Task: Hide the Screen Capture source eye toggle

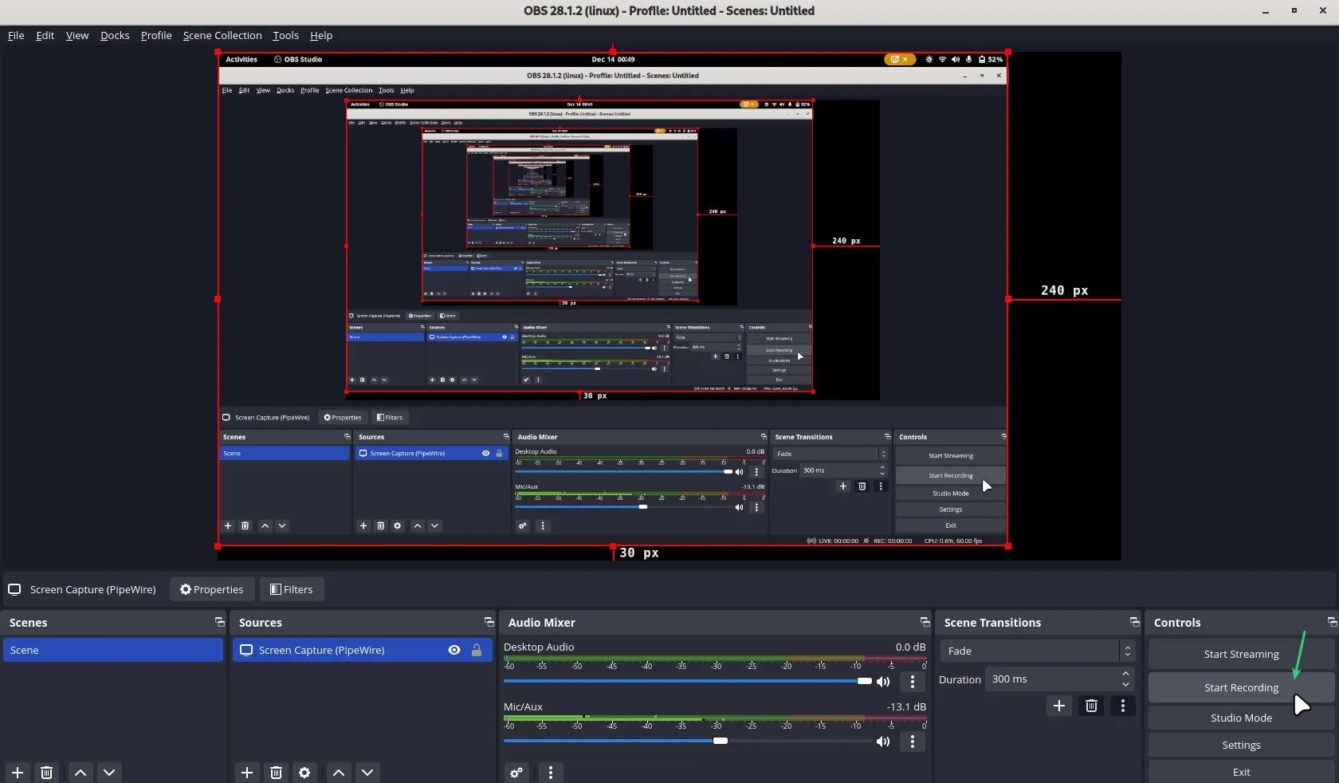Action: [454, 650]
